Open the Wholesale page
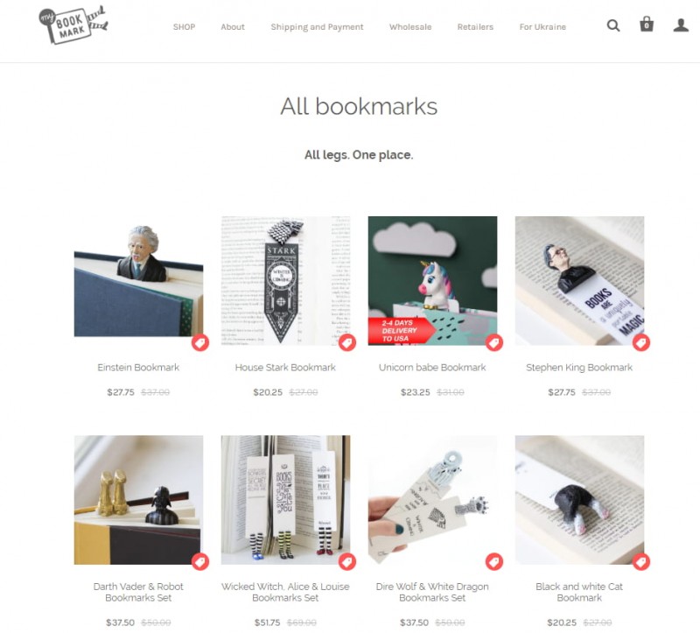Image resolution: width=700 pixels, height=633 pixels. point(410,27)
